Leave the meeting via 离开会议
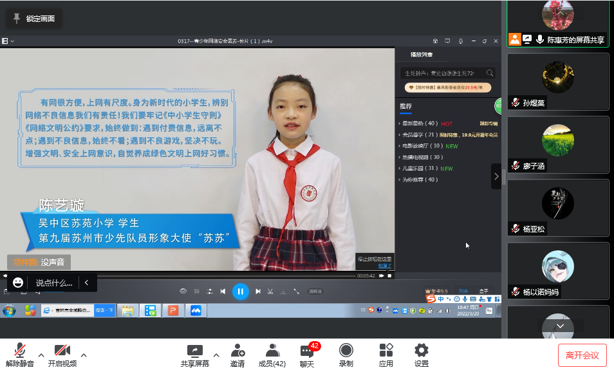 click(x=582, y=355)
